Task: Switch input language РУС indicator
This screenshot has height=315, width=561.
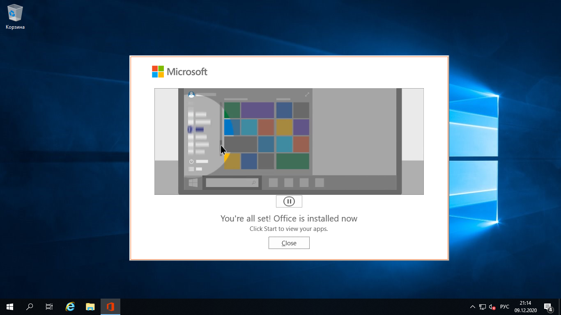Action: point(505,306)
